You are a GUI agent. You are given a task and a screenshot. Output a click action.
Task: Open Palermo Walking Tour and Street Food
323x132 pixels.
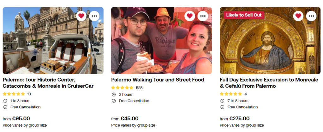click(x=158, y=80)
